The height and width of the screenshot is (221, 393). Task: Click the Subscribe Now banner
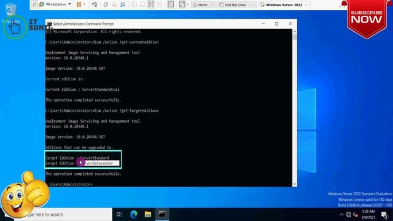367,19
